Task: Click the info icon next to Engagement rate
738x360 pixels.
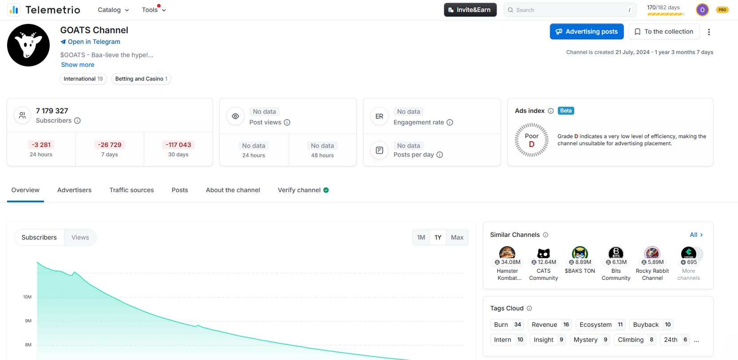Action: [x=450, y=122]
